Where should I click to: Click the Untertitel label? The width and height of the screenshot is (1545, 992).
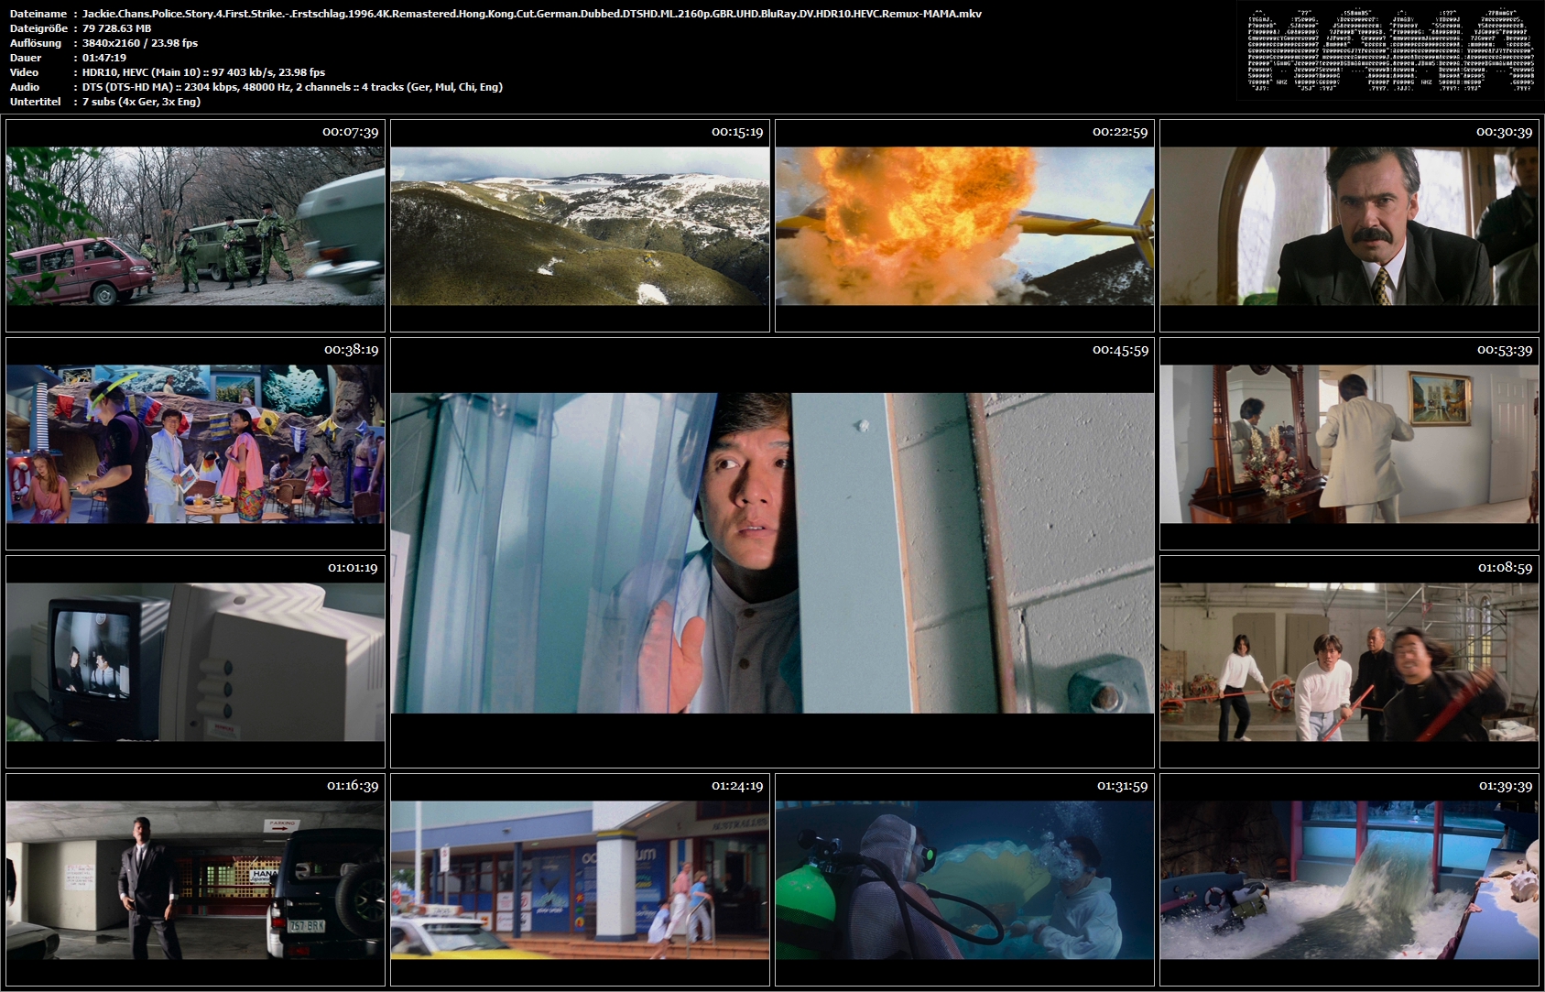point(35,102)
